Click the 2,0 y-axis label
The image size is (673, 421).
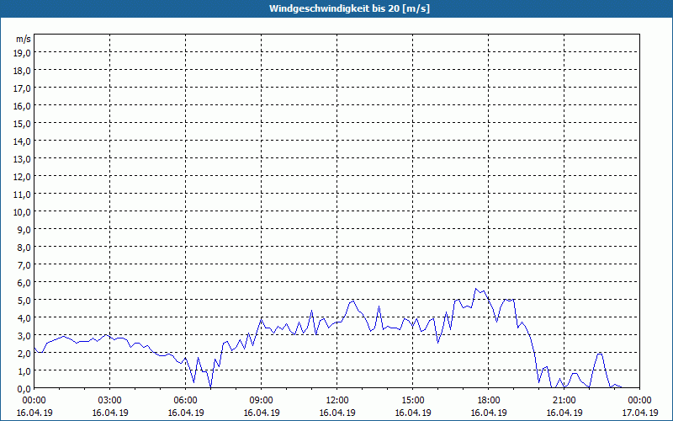[x=25, y=354]
